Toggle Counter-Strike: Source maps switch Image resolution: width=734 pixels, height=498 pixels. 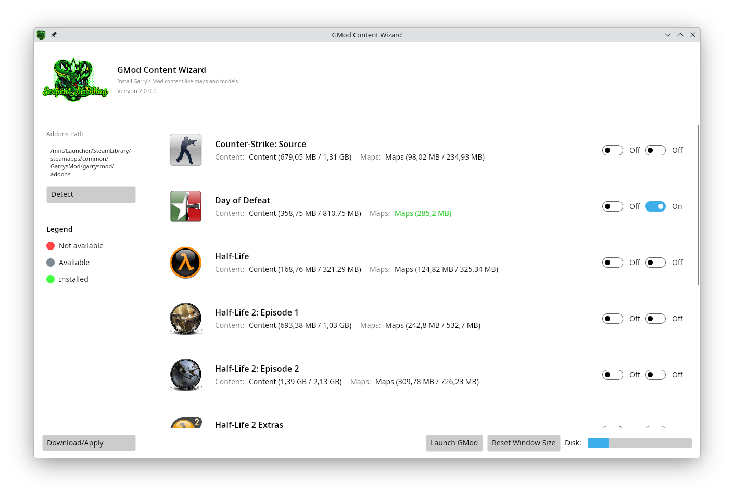click(655, 150)
